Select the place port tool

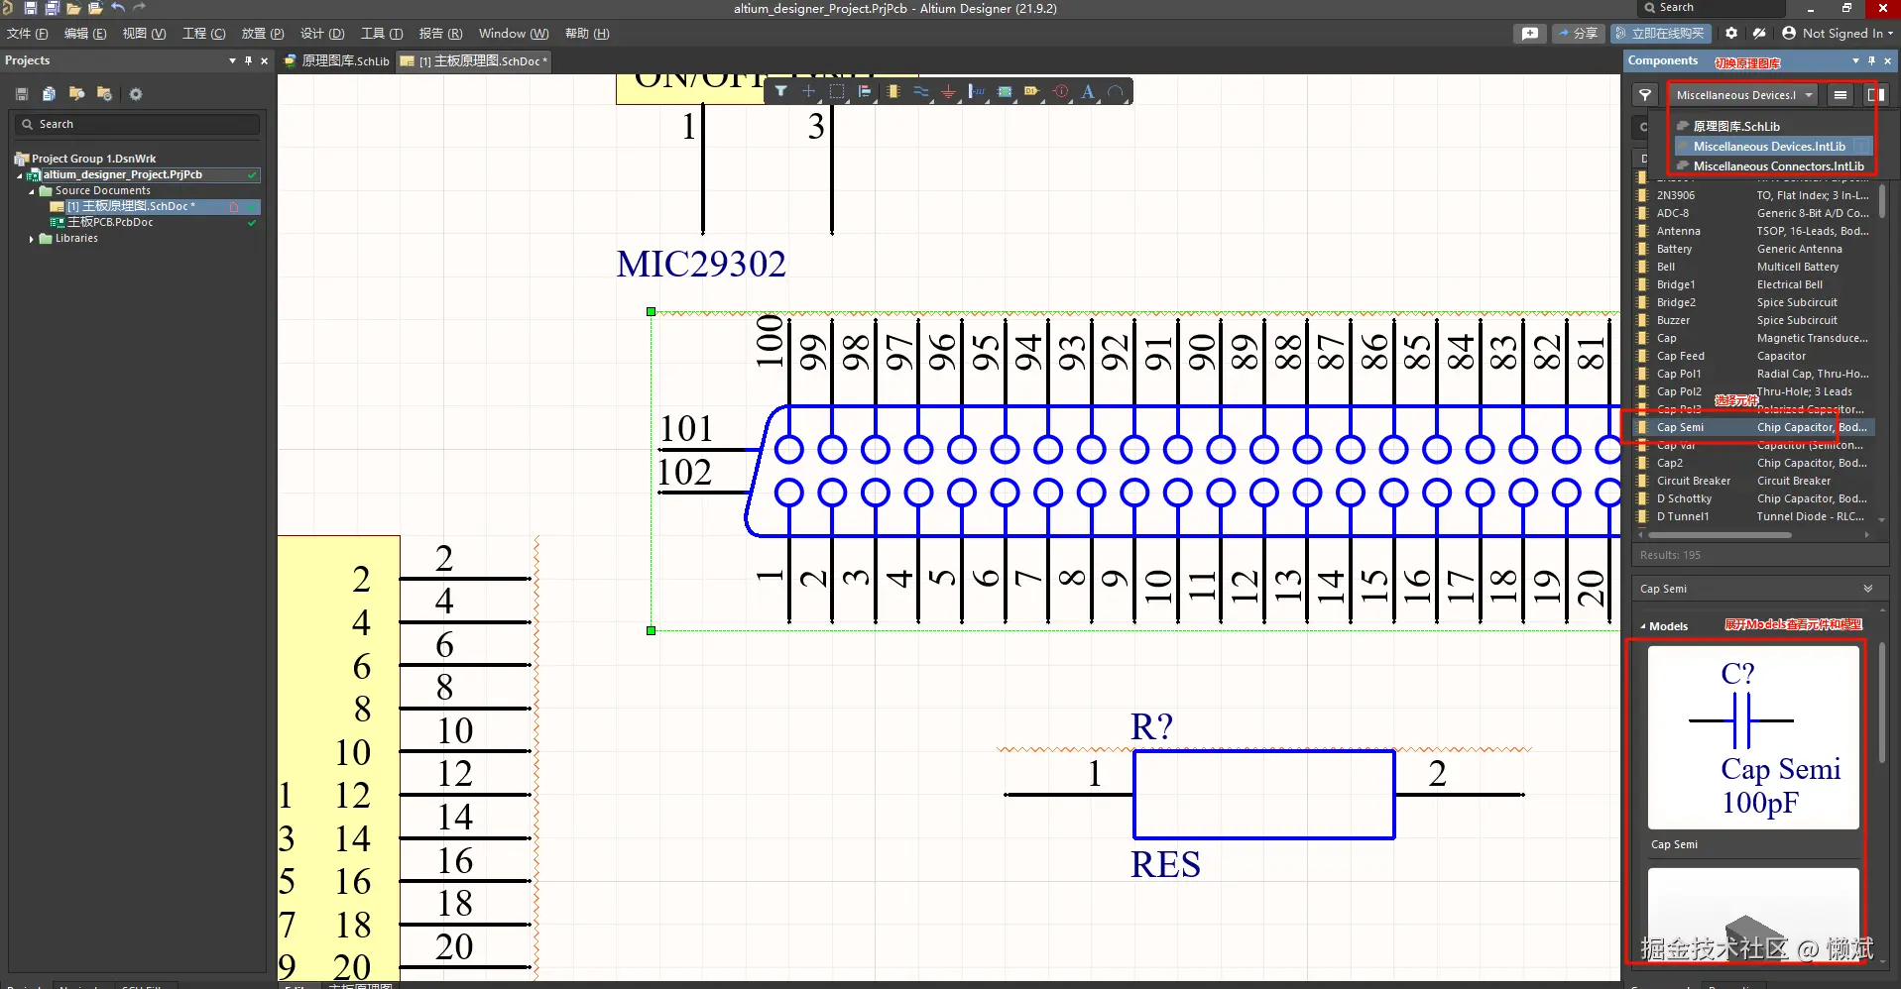[x=1032, y=91]
